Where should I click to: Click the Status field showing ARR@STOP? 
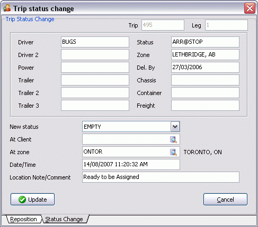(205, 42)
